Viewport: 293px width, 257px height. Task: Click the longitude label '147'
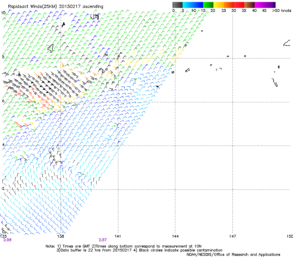(233, 236)
